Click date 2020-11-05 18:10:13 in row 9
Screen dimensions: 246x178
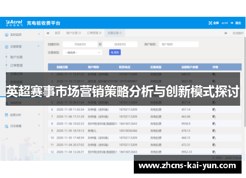click(x=70, y=131)
